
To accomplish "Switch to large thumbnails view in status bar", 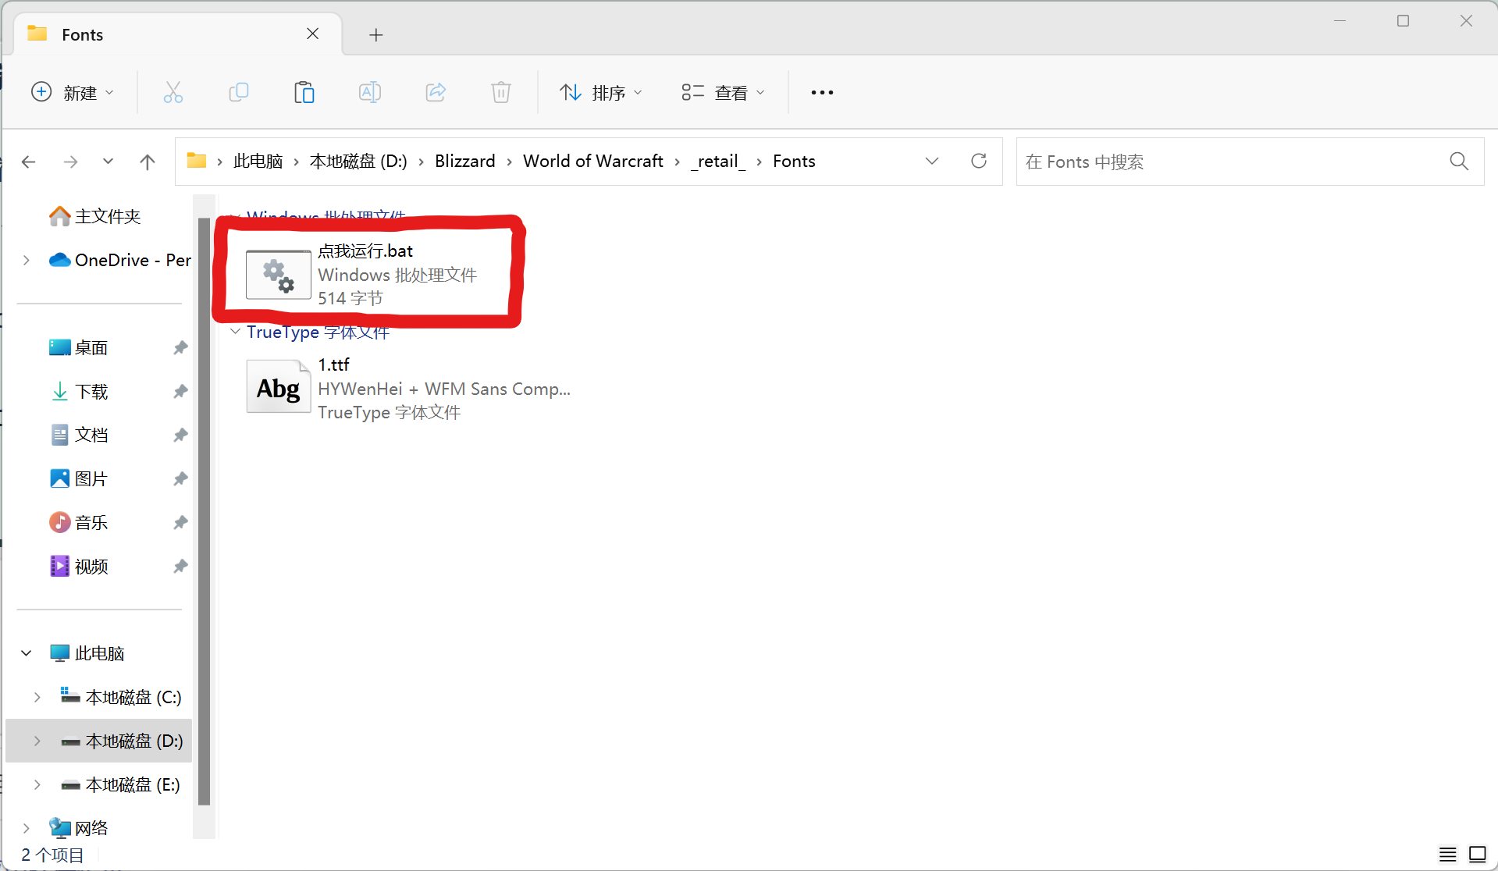I will pyautogui.click(x=1477, y=855).
